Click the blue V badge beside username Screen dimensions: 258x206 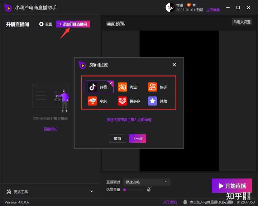[x=194, y=5]
